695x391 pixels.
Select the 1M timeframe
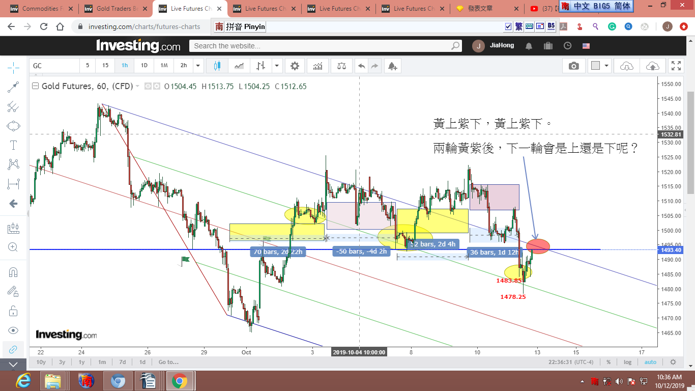pos(164,66)
